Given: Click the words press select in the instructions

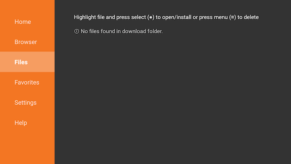Looking at the screenshot, I should pyautogui.click(x=131, y=17).
